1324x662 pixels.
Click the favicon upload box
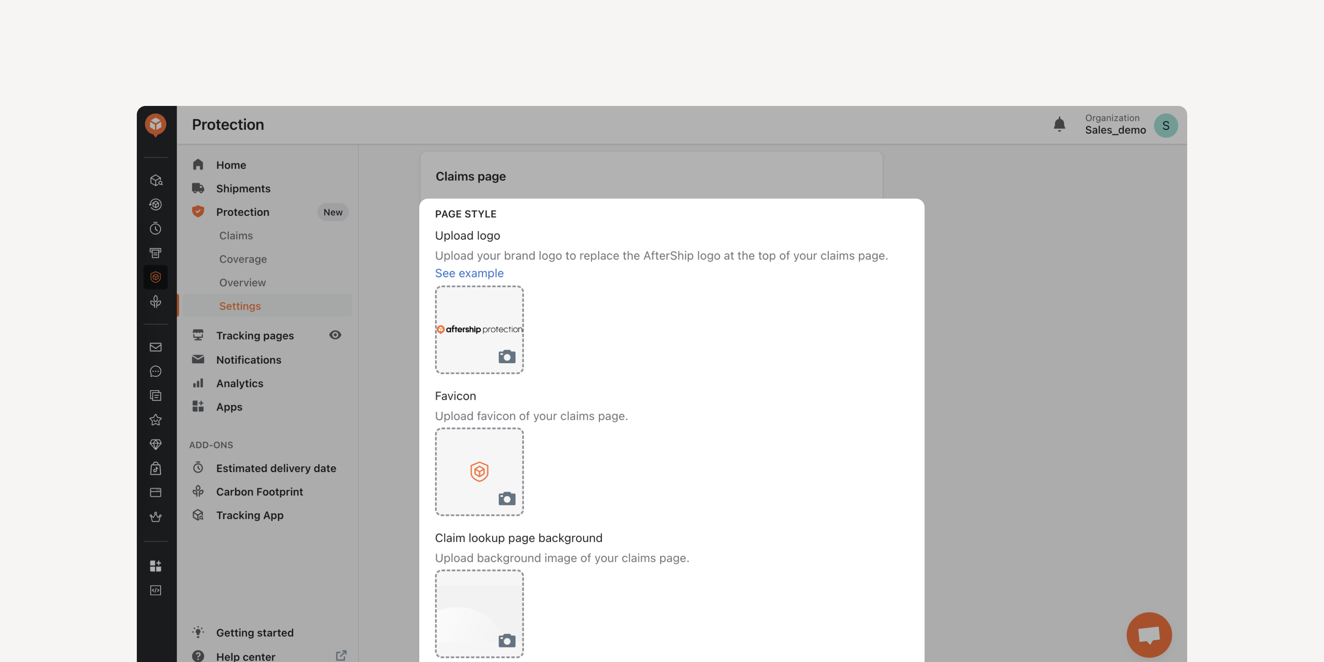click(480, 472)
